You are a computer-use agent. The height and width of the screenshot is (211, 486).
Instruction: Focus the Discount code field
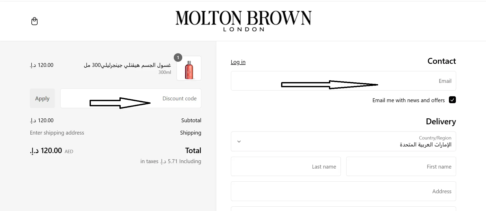click(x=131, y=98)
